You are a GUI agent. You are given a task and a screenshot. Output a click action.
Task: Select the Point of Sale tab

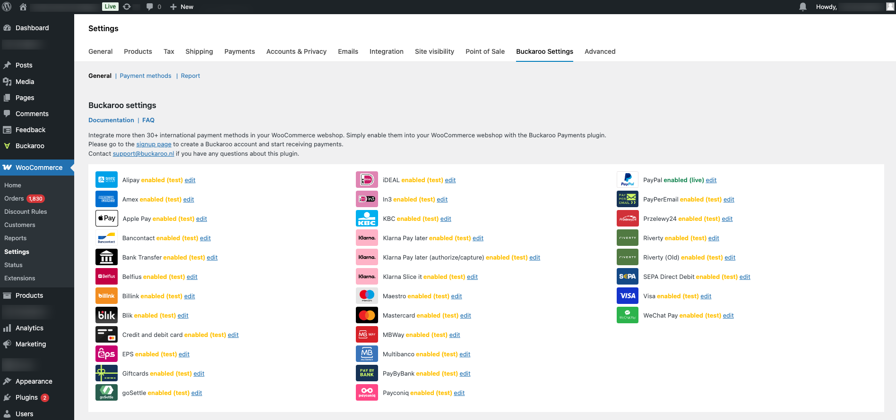(485, 51)
